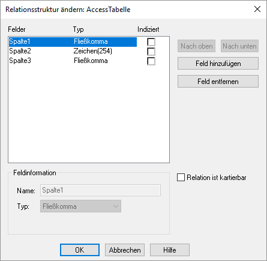The image size is (267, 261).
Task: Select the Spalte1 field row
Action: click(73, 42)
